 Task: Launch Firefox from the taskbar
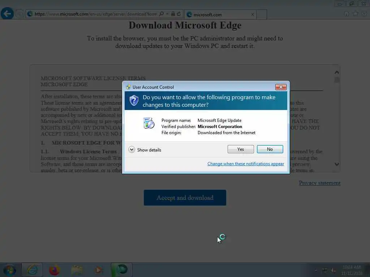tap(54, 270)
